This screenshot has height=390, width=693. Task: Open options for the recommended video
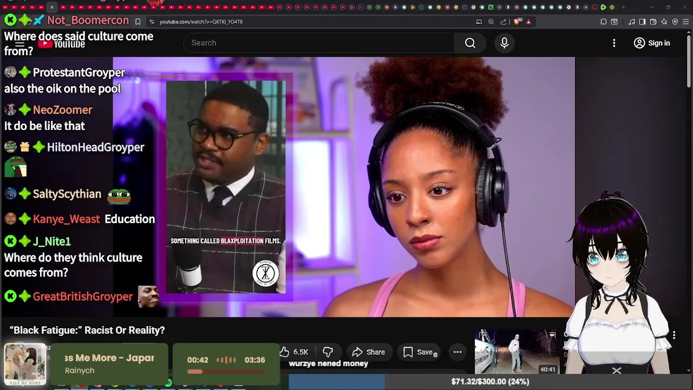[x=674, y=335]
